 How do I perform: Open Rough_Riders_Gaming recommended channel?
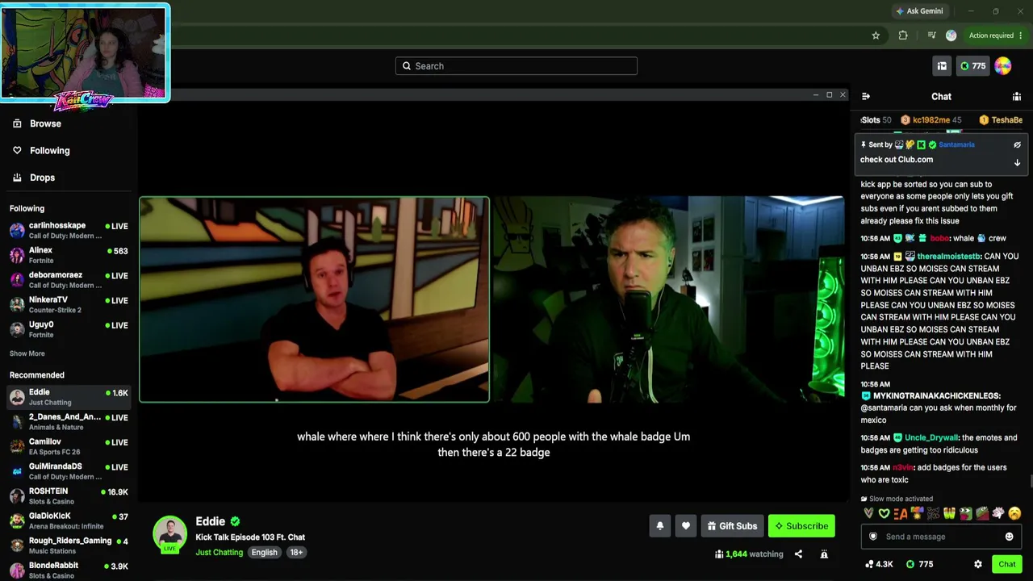69,545
